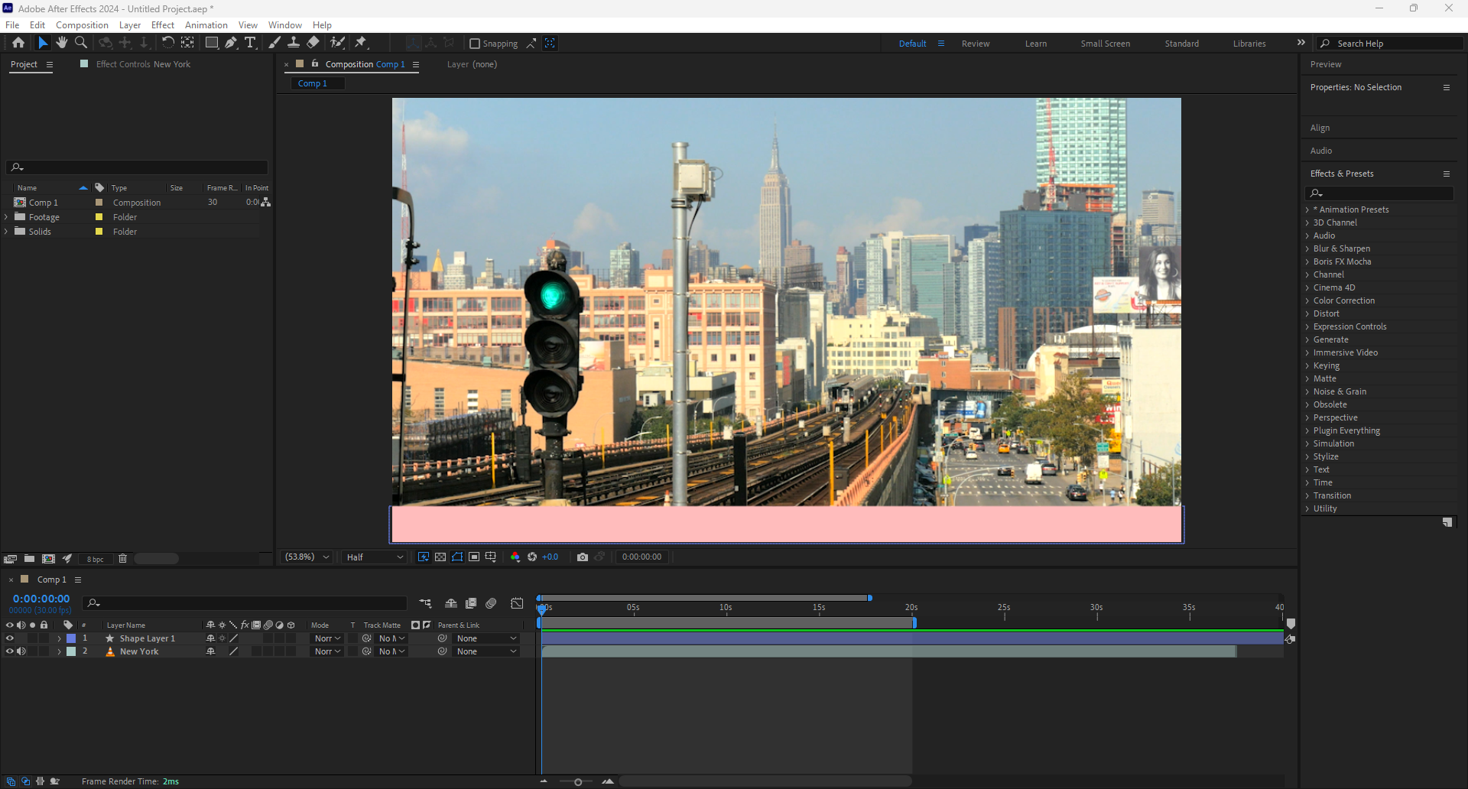Viewport: 1468px width, 789px height.
Task: Click the Take Snapshot camera icon
Action: 583,557
